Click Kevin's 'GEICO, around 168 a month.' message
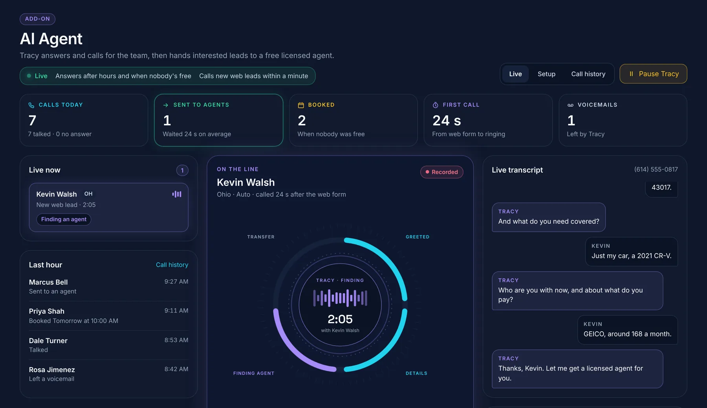 [628, 330]
